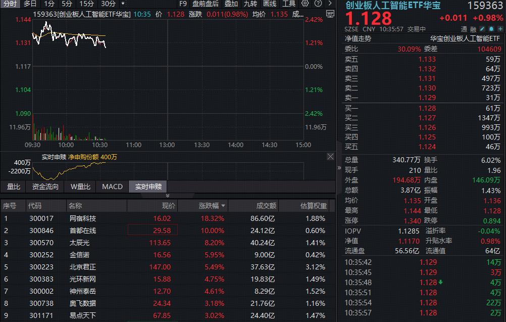Screen dimensions: 506x322
Task: Open help via the question-mark icon
Action: coord(318,4)
